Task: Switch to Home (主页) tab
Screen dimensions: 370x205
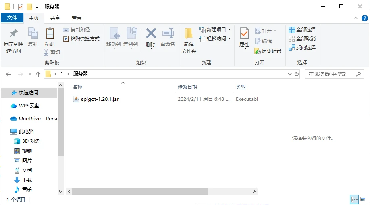Action: pos(34,18)
